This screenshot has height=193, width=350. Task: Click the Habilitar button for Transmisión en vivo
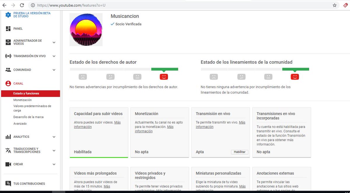239,152
